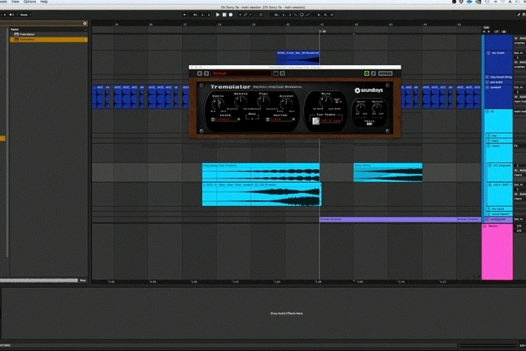
Task: Select the long sweep riser audio clip
Action: click(x=261, y=173)
